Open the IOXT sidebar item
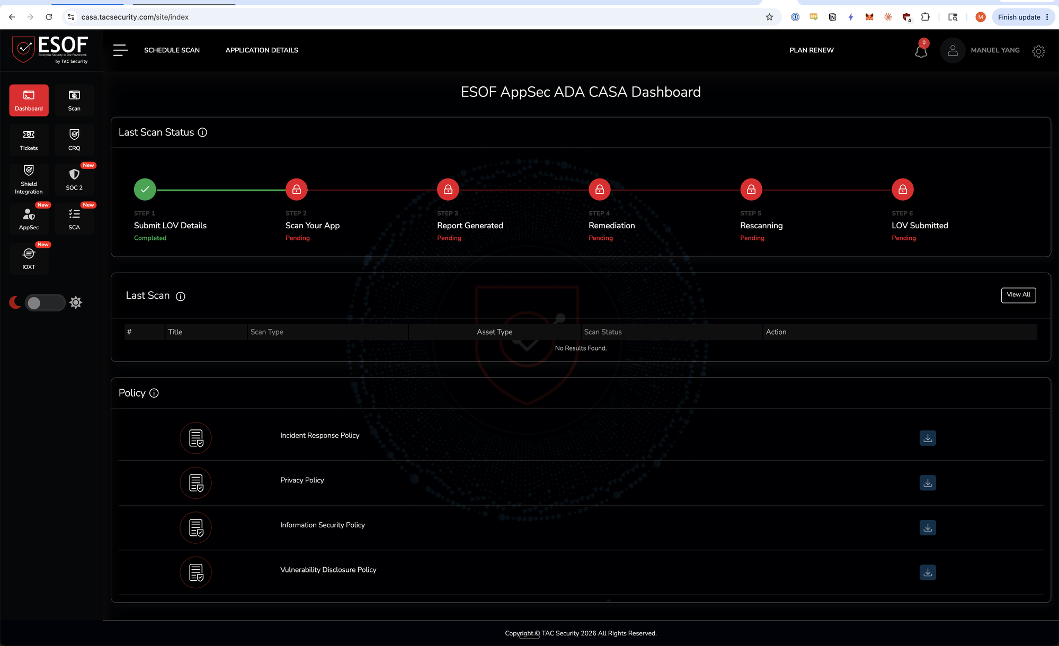The width and height of the screenshot is (1059, 646). (29, 259)
